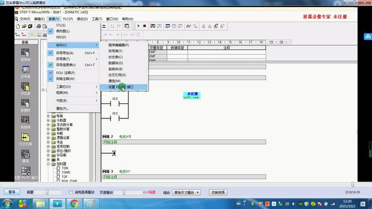The width and height of the screenshot is (372, 209).
Task: Click the blue cloud icon at right edge
Action: [368, 37]
